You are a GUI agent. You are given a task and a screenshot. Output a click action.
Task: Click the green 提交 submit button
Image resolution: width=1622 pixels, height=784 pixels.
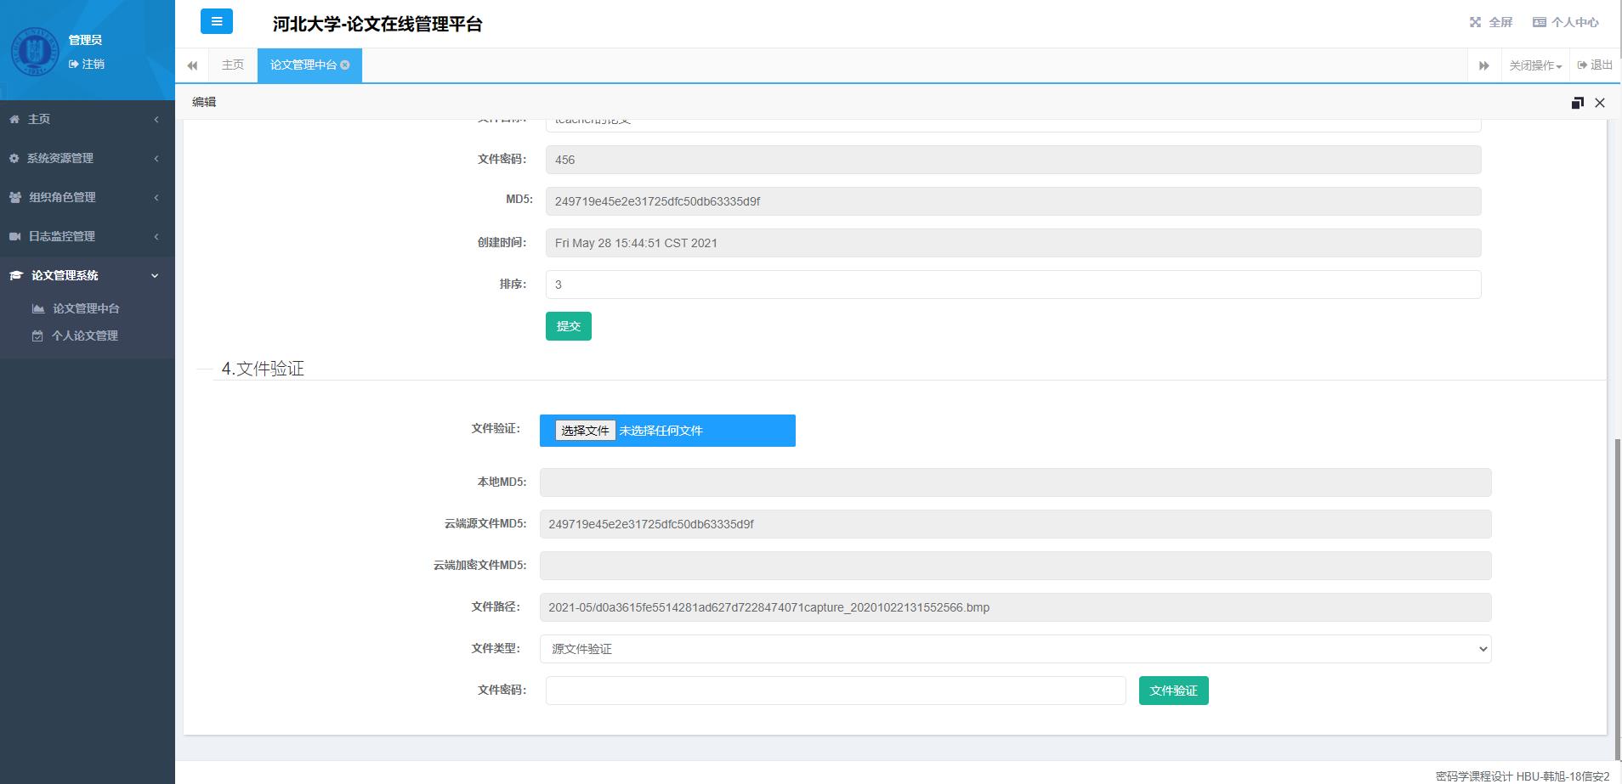click(x=569, y=326)
